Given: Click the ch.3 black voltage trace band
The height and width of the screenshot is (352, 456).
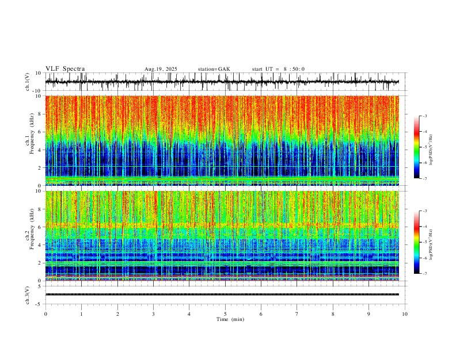Looking at the screenshot, I should pos(222,294).
